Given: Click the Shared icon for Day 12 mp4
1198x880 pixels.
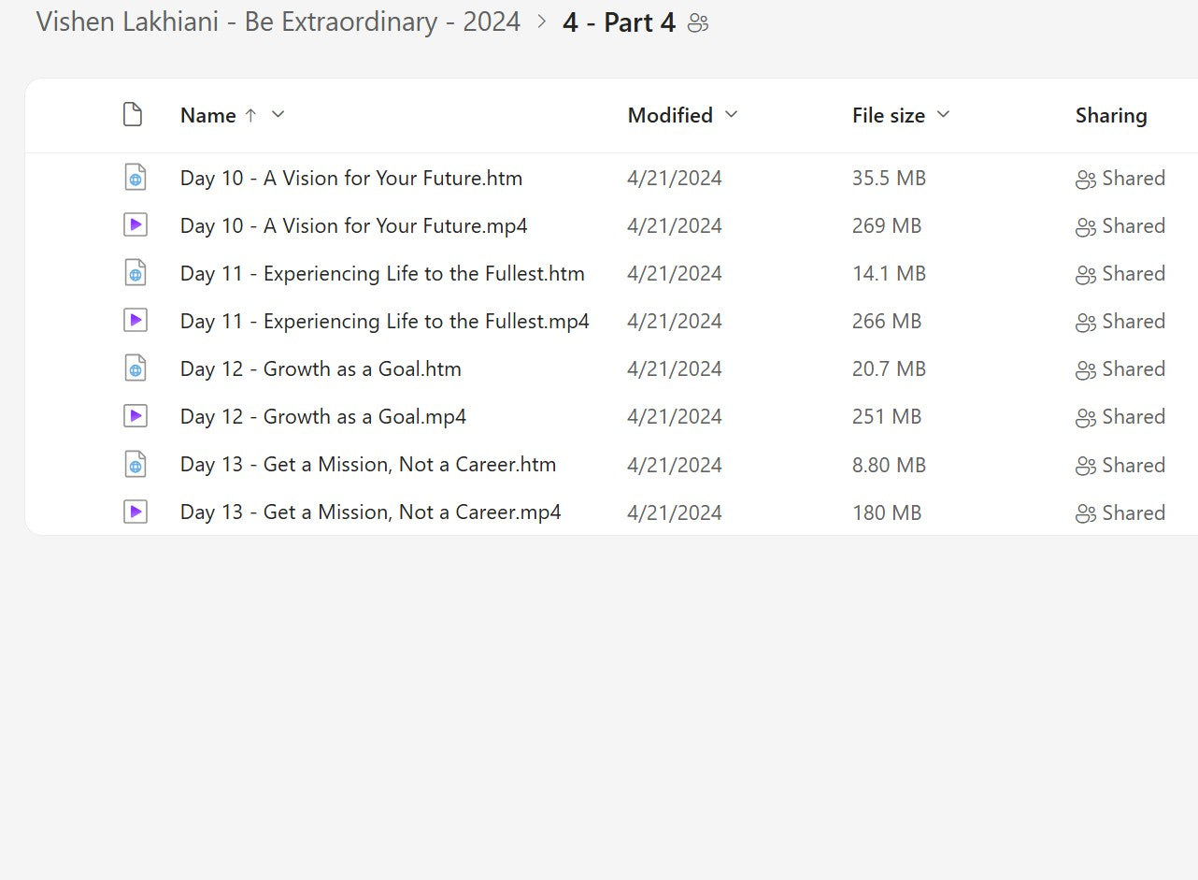Looking at the screenshot, I should click(1085, 417).
